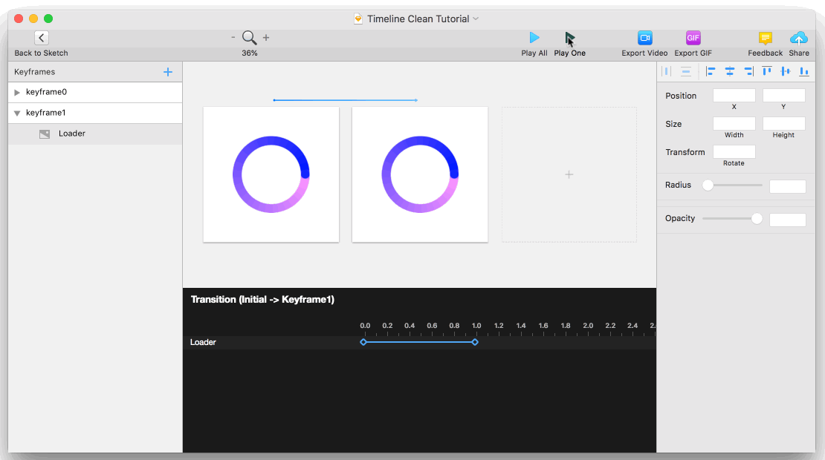The image size is (825, 460).
Task: Click the align top edges icon
Action: click(x=767, y=71)
